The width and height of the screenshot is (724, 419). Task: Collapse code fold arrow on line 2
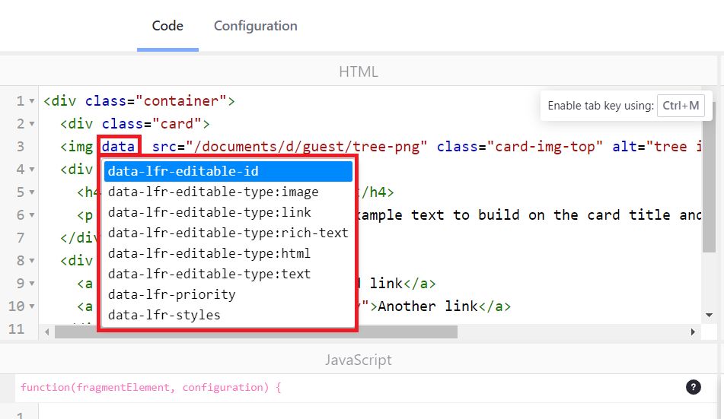point(32,124)
